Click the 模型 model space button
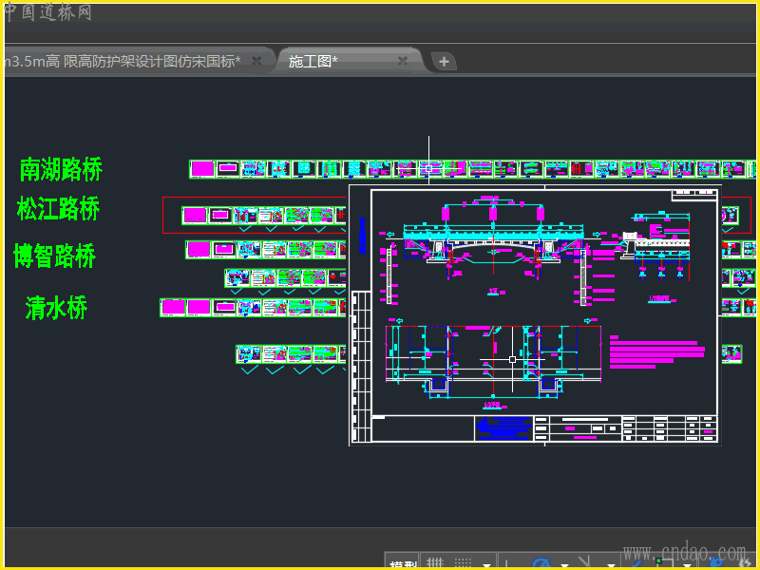Image resolution: width=760 pixels, height=570 pixels. pyautogui.click(x=403, y=564)
